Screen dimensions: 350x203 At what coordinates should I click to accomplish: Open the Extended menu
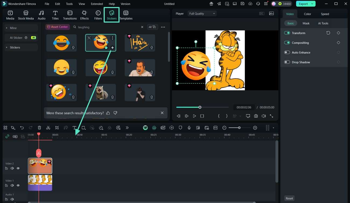pos(97,4)
